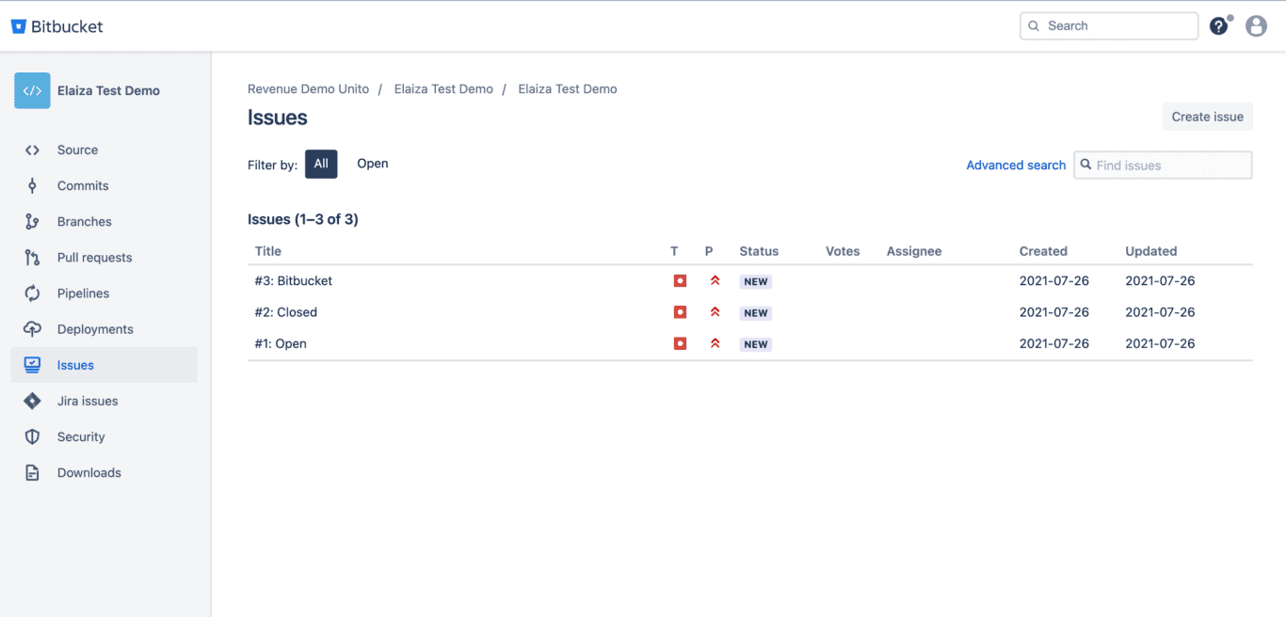Filter issues by All
The height and width of the screenshot is (617, 1286).
[321, 164]
